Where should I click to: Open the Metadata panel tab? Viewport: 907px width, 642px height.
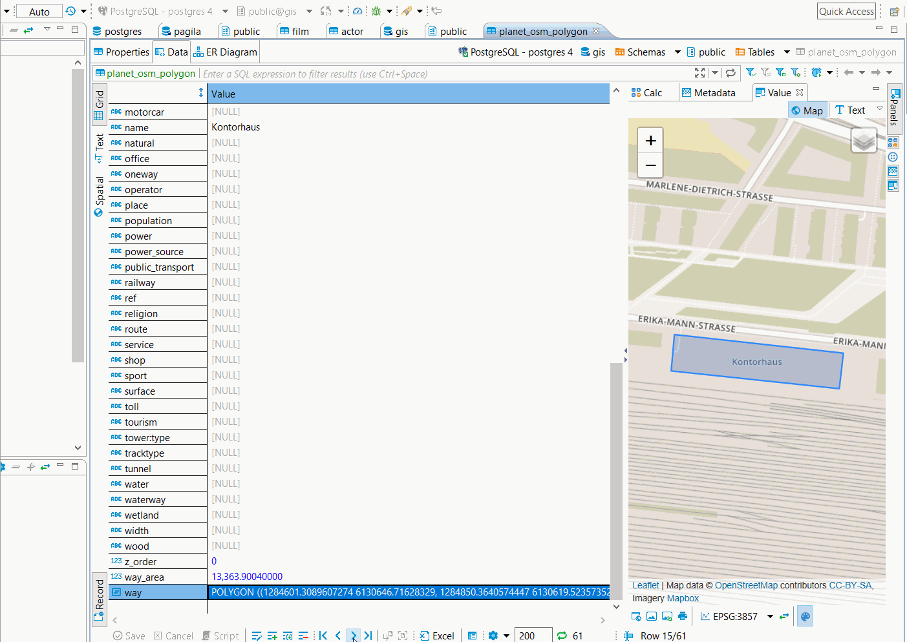coord(714,92)
